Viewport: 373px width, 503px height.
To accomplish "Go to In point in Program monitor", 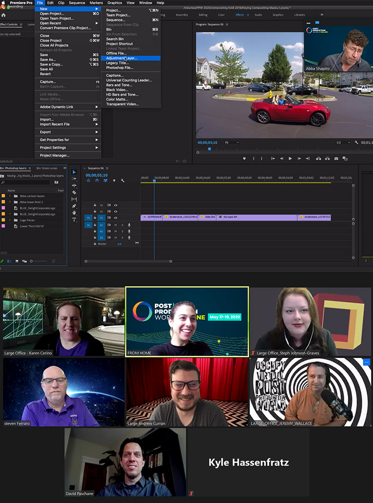I will pos(273,158).
